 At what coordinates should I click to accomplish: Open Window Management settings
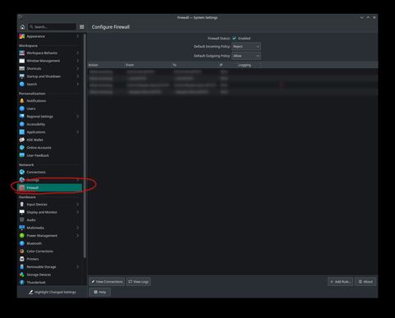tap(49, 61)
